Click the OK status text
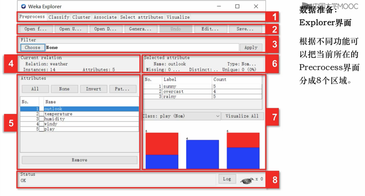 coord(23,180)
